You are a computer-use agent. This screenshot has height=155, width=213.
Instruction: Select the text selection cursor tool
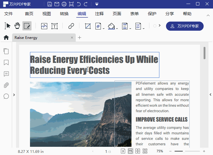click(7, 26)
